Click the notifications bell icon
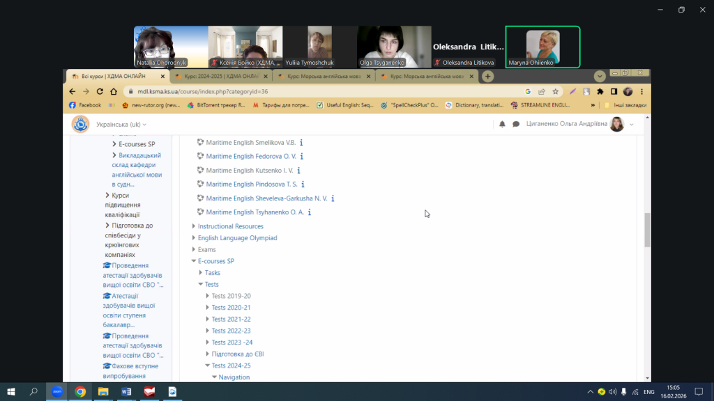Viewport: 714px width, 401px height. [x=502, y=124]
